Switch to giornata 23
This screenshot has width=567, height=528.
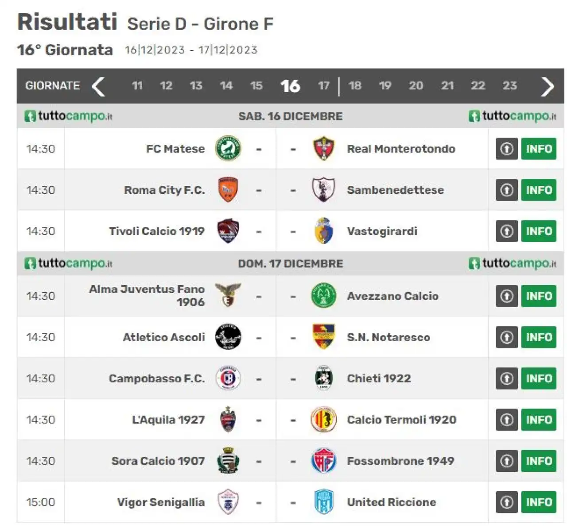pyautogui.click(x=509, y=86)
